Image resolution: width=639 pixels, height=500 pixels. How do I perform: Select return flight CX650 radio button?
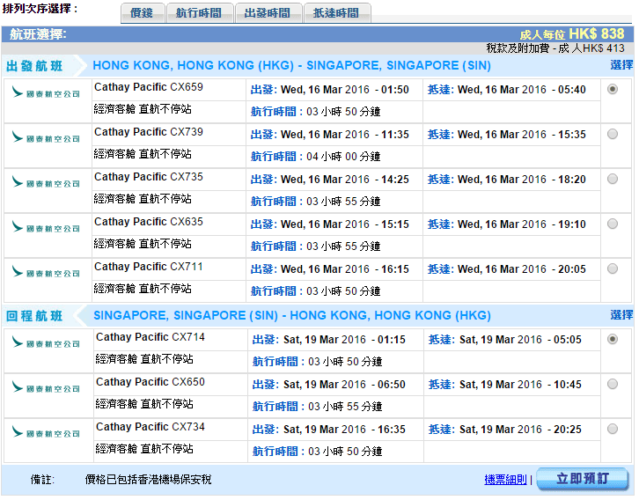click(613, 384)
